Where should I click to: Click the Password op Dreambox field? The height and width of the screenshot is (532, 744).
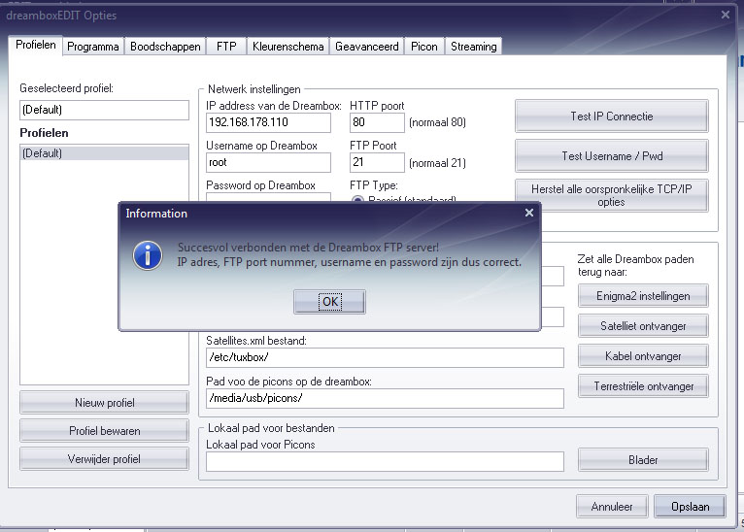[269, 197]
